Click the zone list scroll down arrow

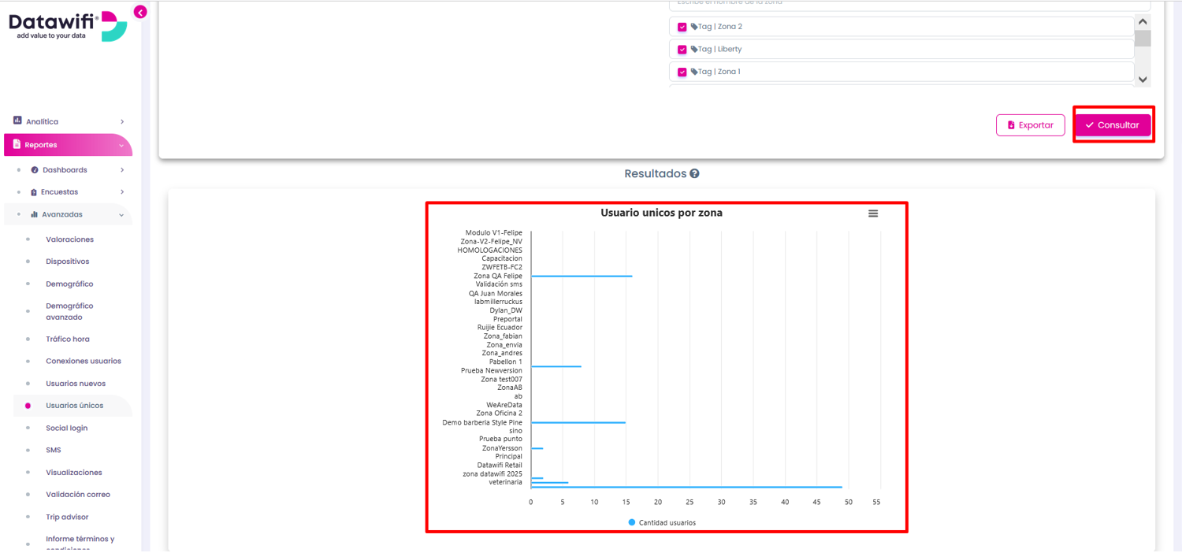pyautogui.click(x=1143, y=80)
